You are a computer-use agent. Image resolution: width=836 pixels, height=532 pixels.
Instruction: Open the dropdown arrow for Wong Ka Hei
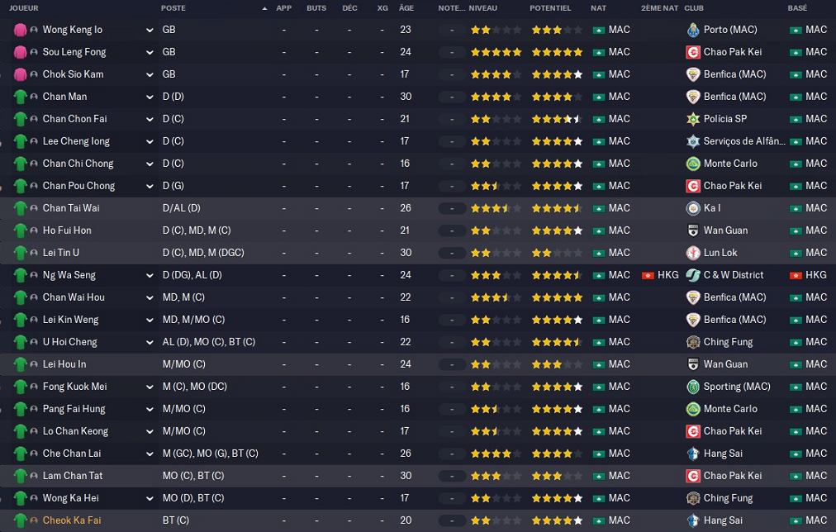click(150, 498)
